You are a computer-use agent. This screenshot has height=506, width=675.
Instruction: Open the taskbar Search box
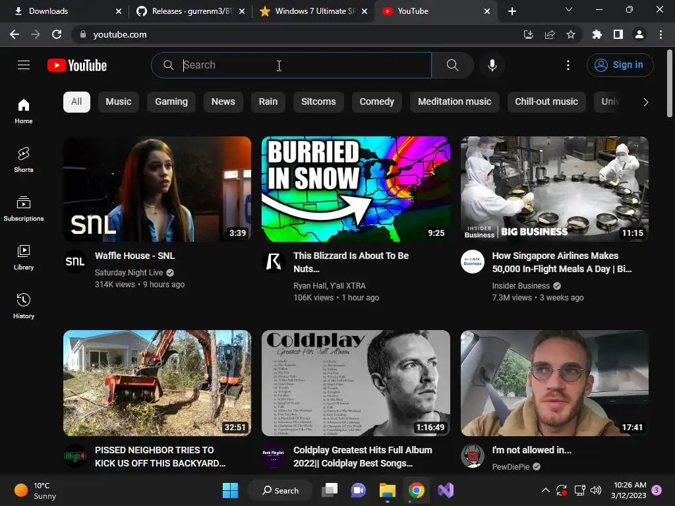(x=280, y=490)
